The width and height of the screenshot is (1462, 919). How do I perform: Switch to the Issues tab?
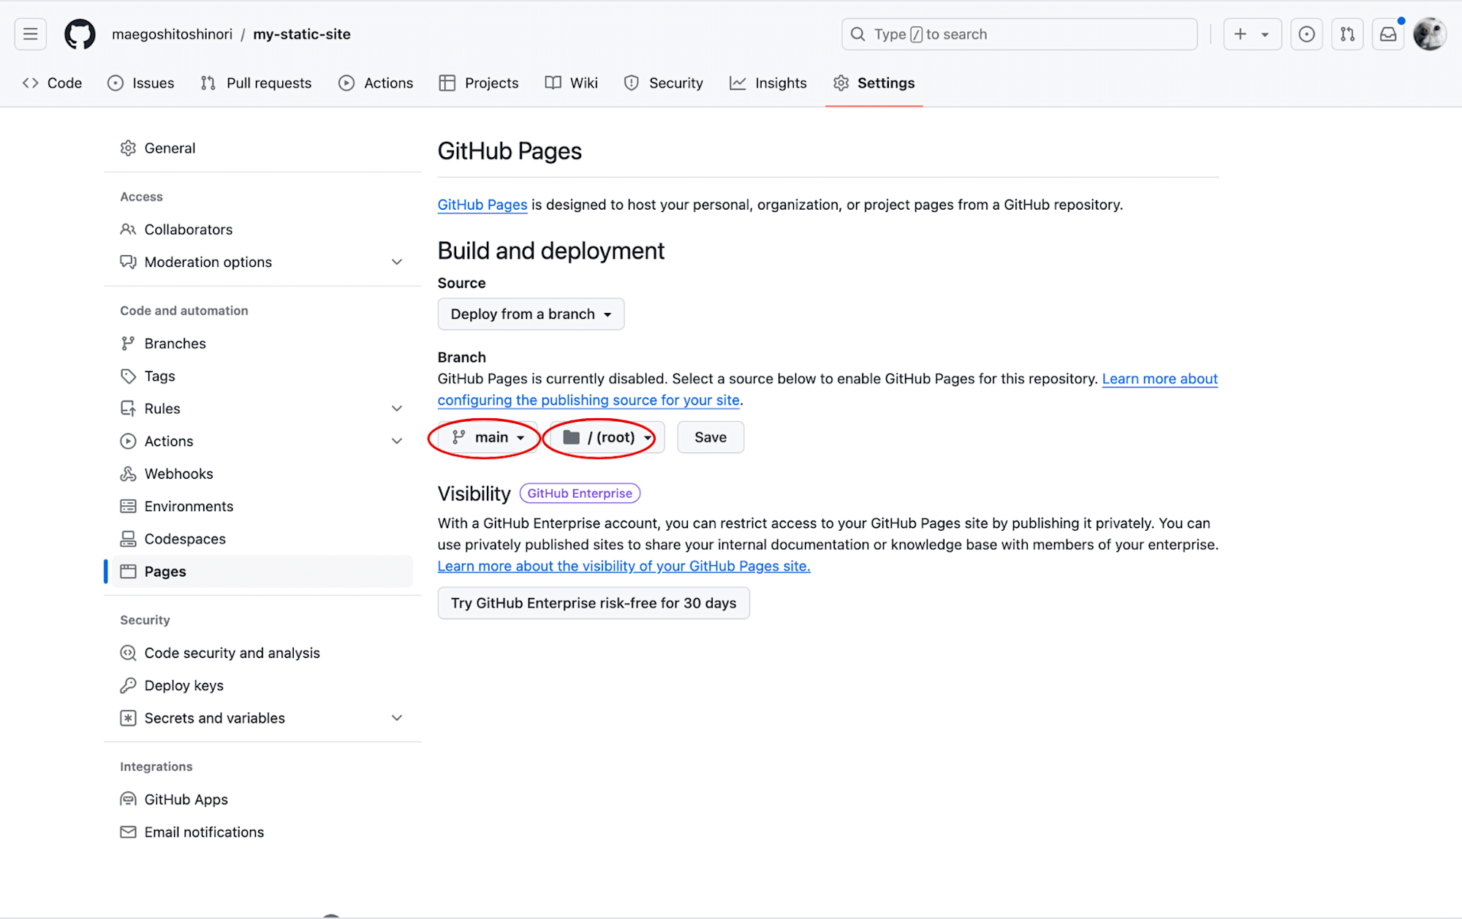[x=140, y=83]
